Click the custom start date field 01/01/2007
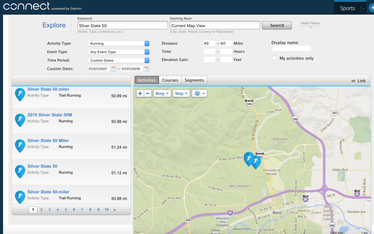 [x=98, y=69]
